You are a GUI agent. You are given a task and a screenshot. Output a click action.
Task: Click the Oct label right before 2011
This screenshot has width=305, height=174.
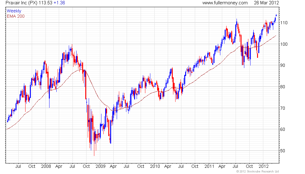(195, 166)
